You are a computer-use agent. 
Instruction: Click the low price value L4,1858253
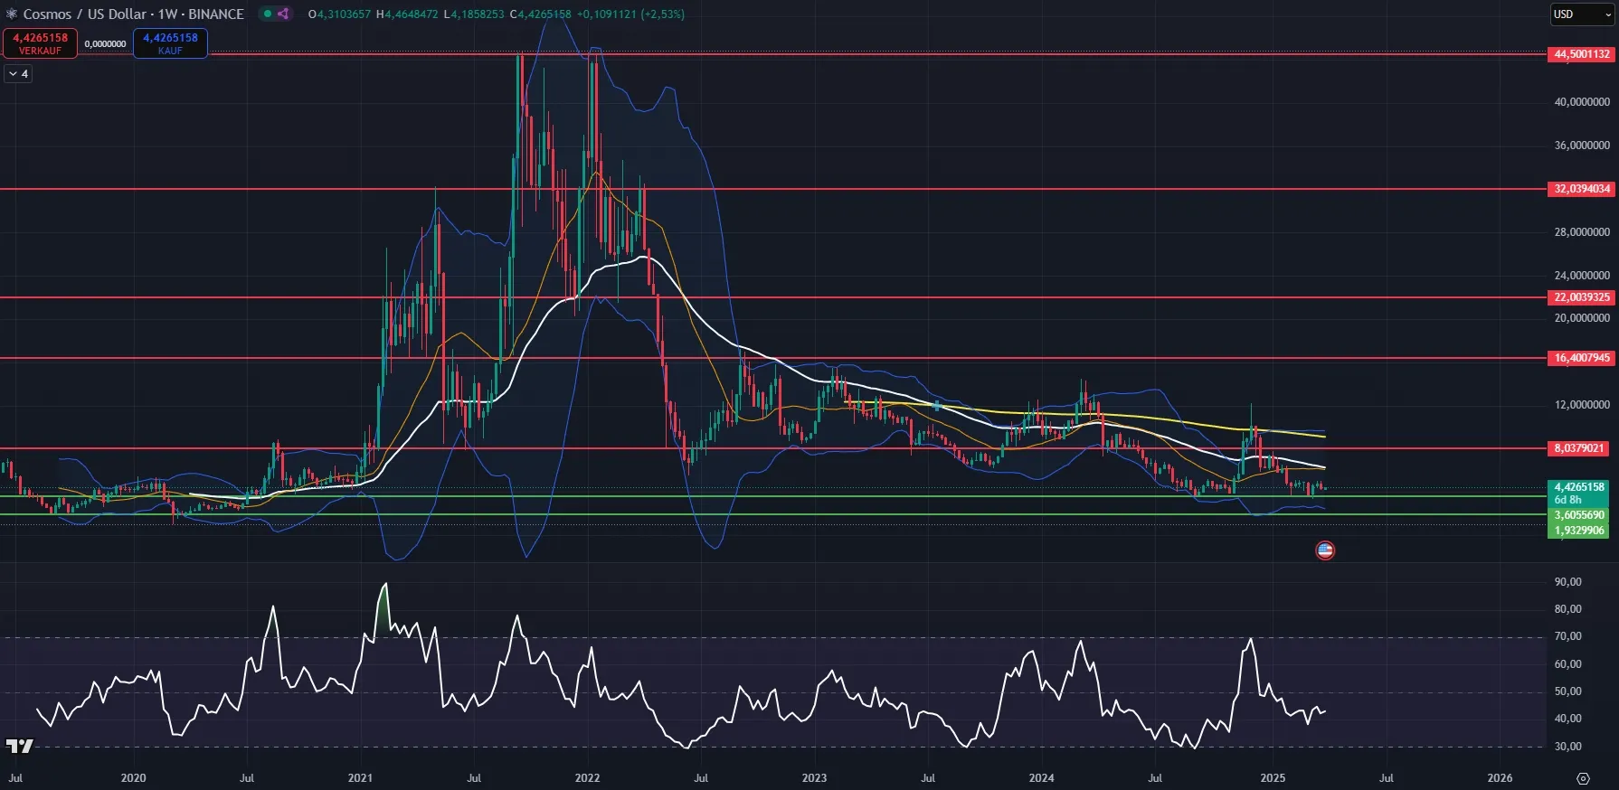tap(474, 14)
